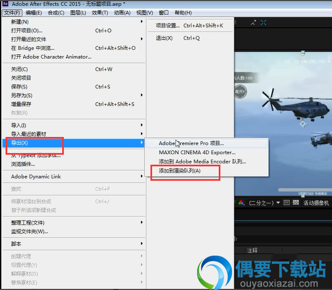Image resolution: width=332 pixels, height=290 pixels.
Task: Toggle the transparency grid icon
Action: (x=296, y=202)
